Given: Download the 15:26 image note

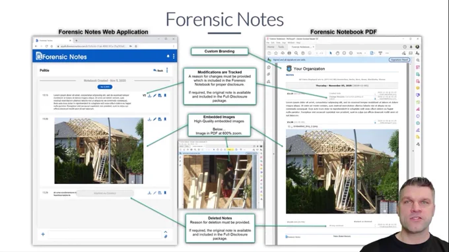Looking at the screenshot, I should [x=149, y=119].
